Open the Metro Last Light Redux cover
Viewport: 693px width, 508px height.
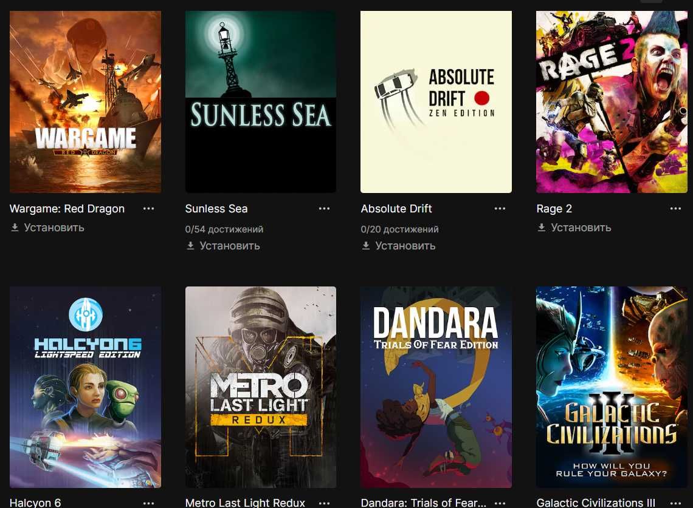[261, 387]
